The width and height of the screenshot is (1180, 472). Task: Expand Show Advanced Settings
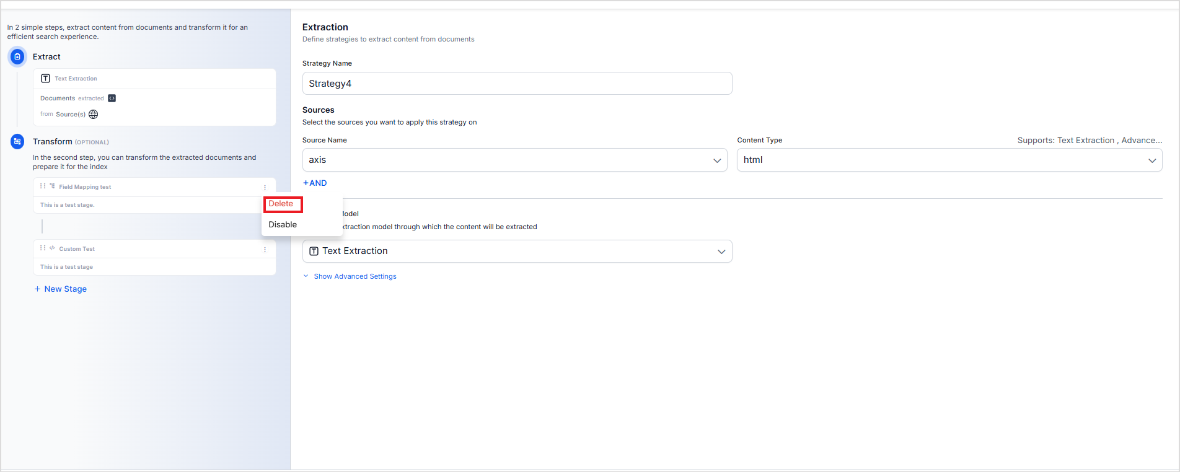(x=354, y=276)
